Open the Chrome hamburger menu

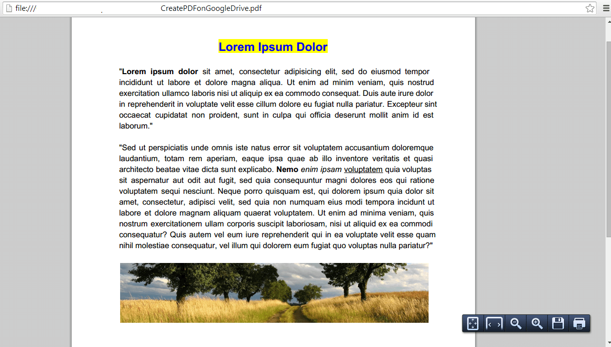tap(606, 8)
